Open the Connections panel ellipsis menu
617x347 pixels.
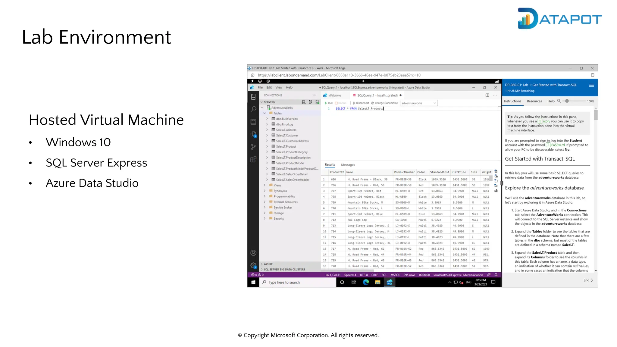coord(315,95)
